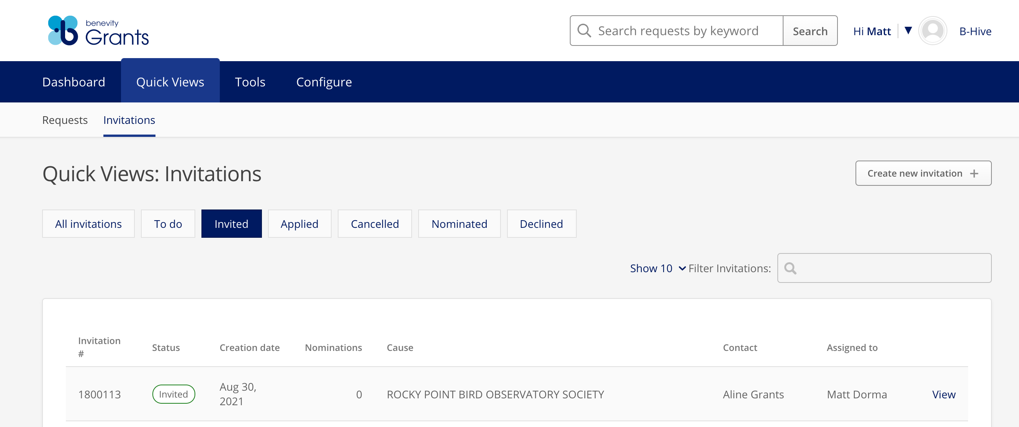Click the plus icon on Create new invitation
The width and height of the screenshot is (1019, 427).
tap(974, 174)
